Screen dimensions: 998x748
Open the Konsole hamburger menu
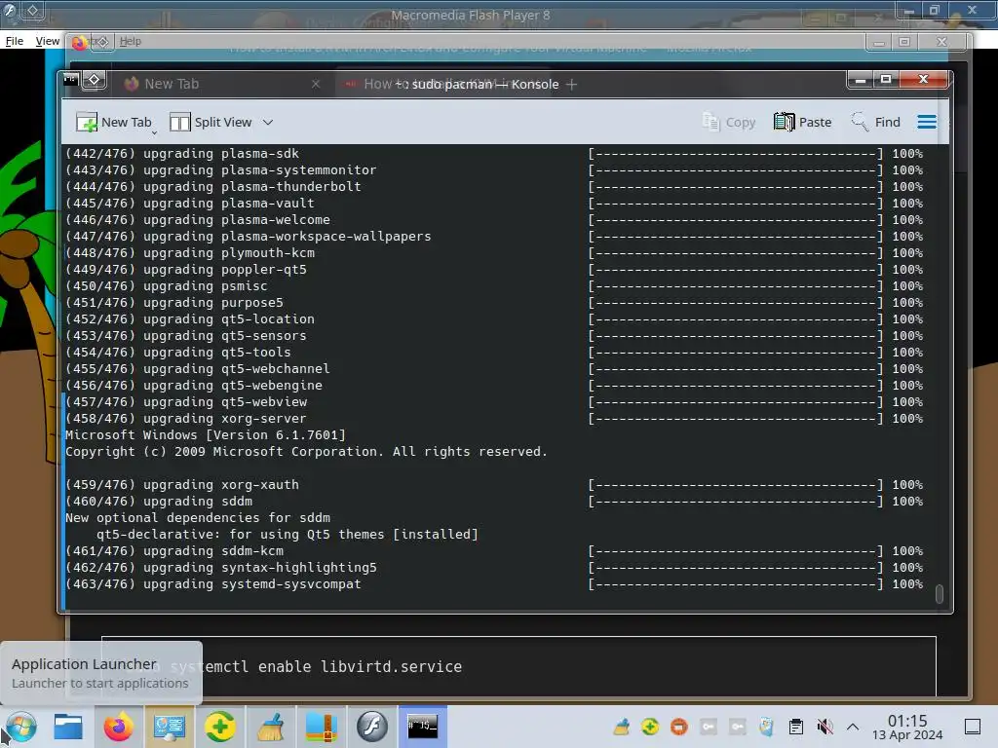(927, 122)
